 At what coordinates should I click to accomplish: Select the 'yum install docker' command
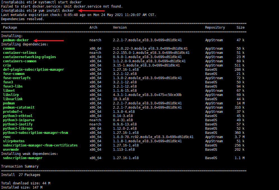[x=56, y=11]
